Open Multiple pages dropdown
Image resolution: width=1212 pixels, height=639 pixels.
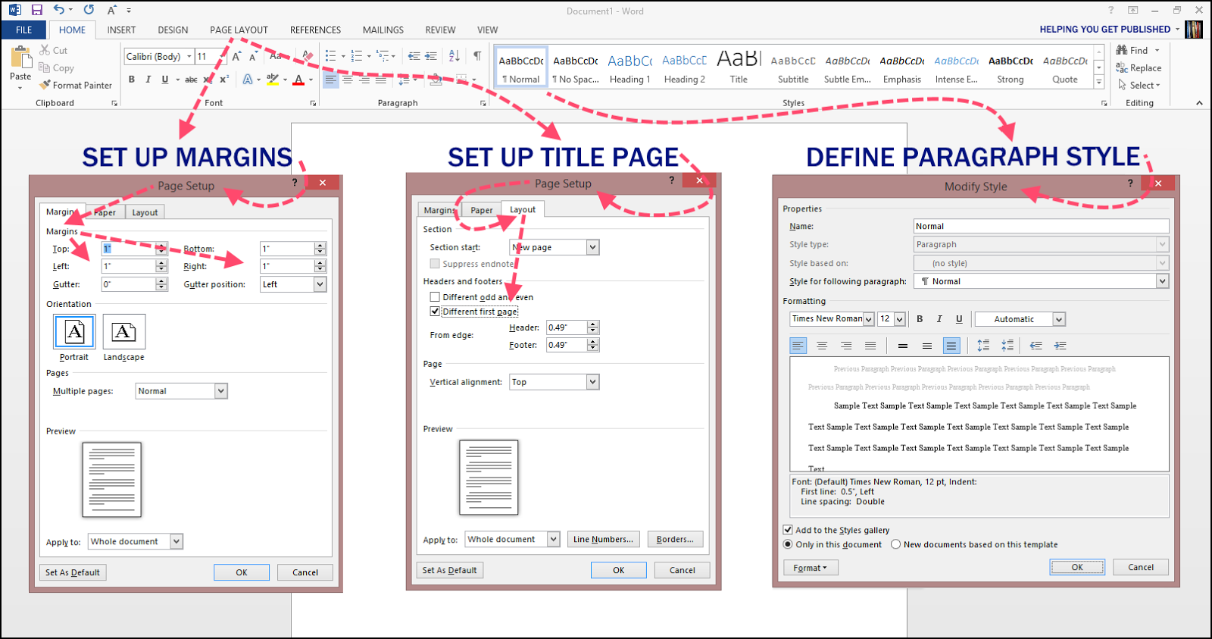[221, 391]
